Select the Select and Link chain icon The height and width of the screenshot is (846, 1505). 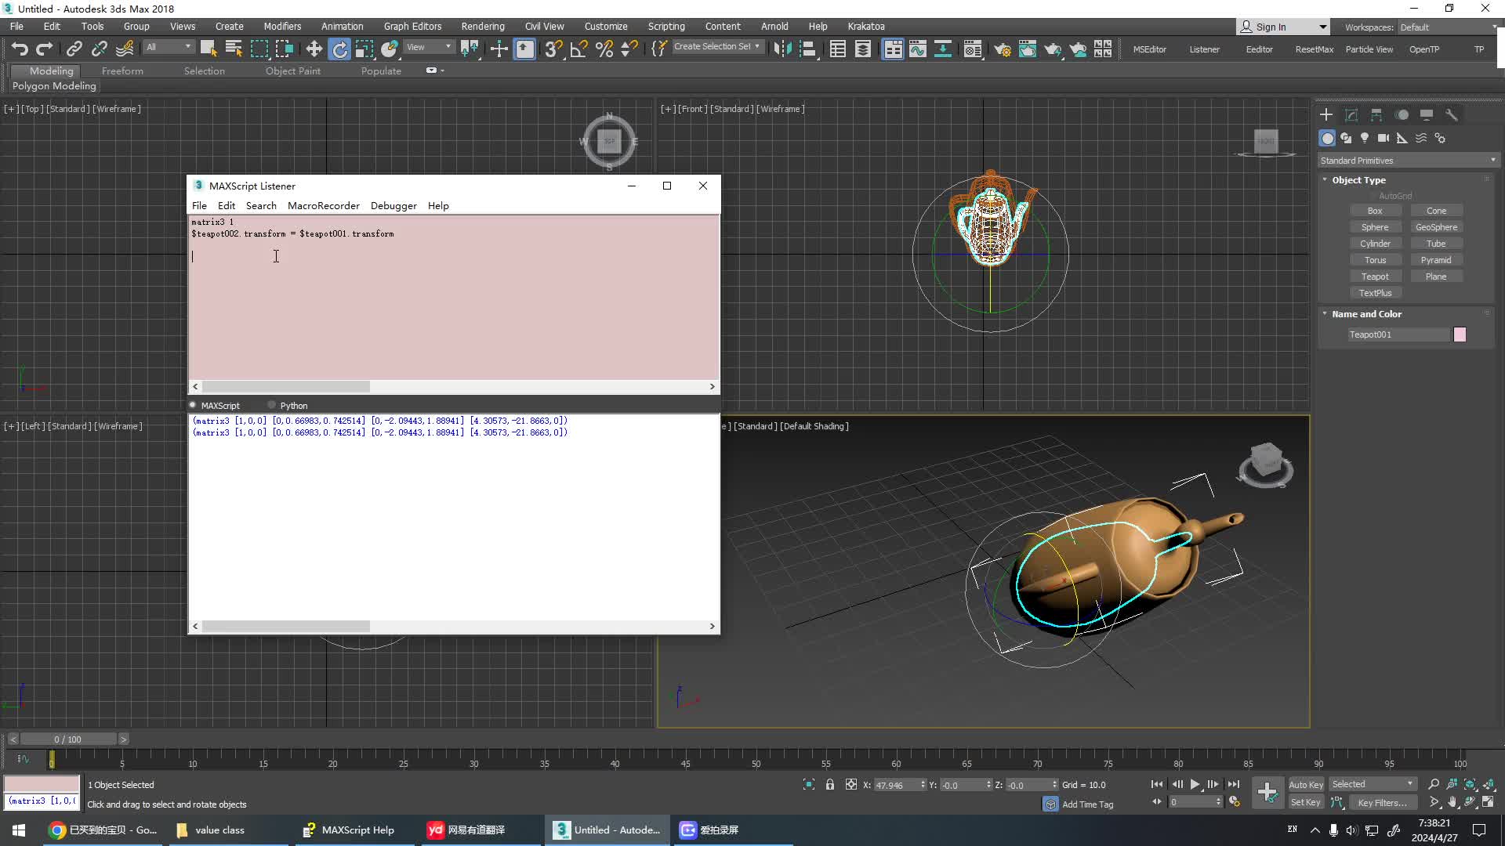click(x=74, y=49)
